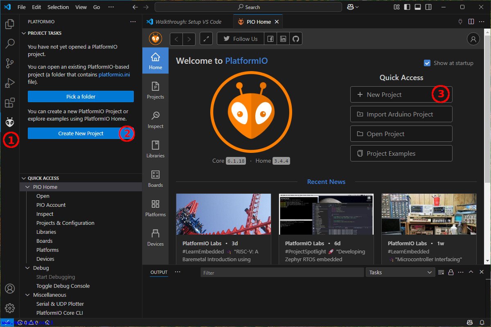Open the Home section in PIO Home
The height and width of the screenshot is (327, 491).
(x=155, y=60)
